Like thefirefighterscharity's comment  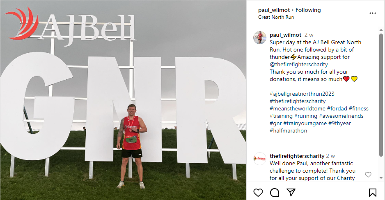(x=368, y=174)
